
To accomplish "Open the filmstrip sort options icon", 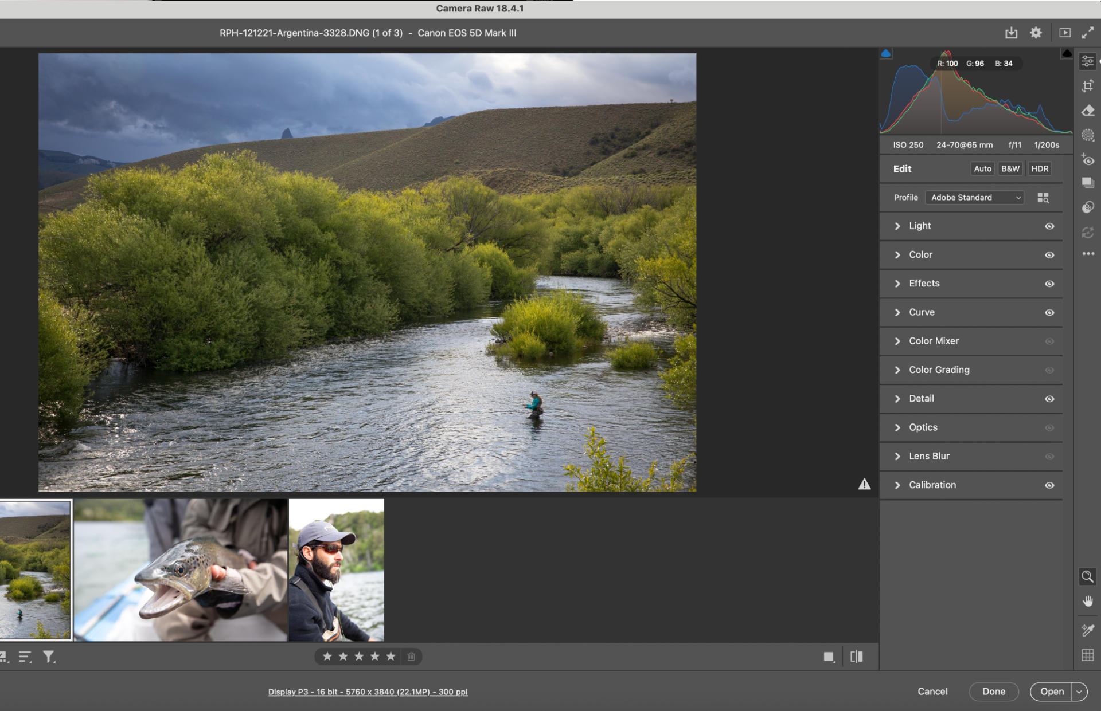I will coord(25,657).
